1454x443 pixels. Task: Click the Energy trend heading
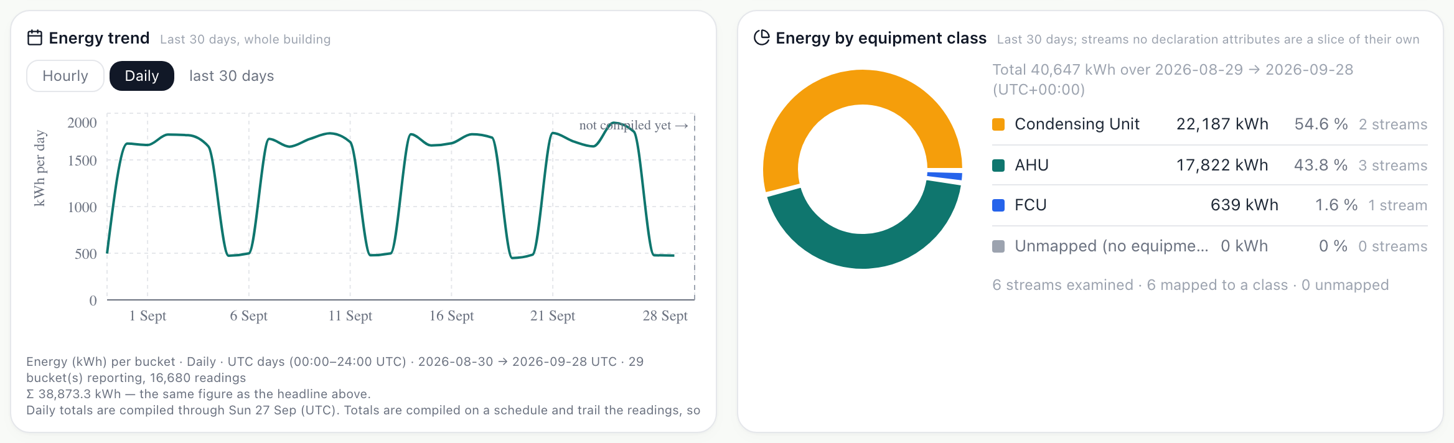pos(99,38)
